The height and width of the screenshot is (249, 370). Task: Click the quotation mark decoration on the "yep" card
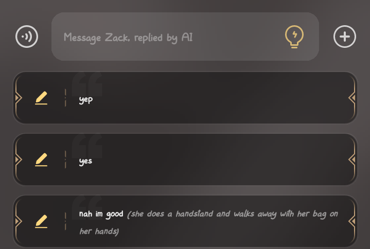click(87, 84)
